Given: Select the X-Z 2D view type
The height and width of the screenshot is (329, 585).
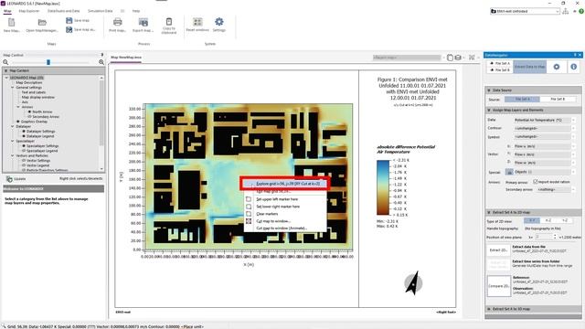Looking at the screenshot, I should point(548,221).
